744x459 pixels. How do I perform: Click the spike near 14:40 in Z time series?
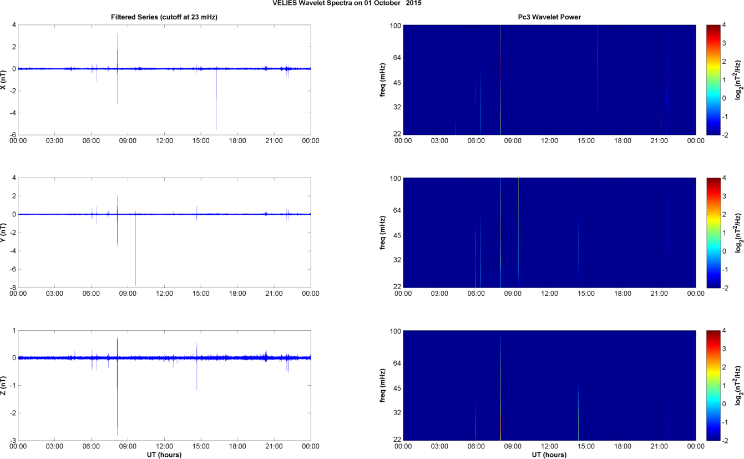(x=197, y=366)
